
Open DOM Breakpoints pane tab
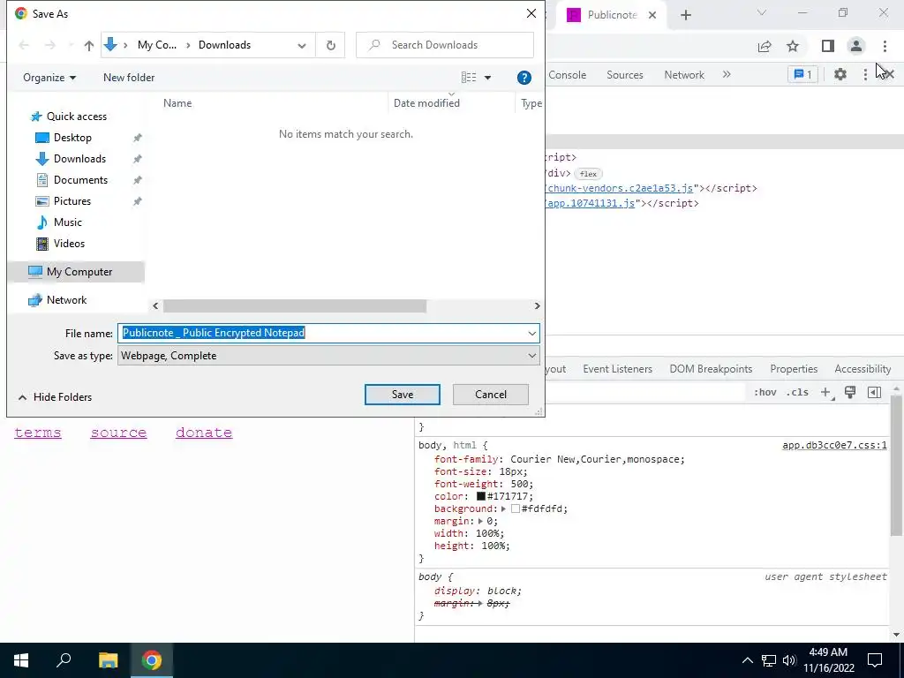click(711, 369)
